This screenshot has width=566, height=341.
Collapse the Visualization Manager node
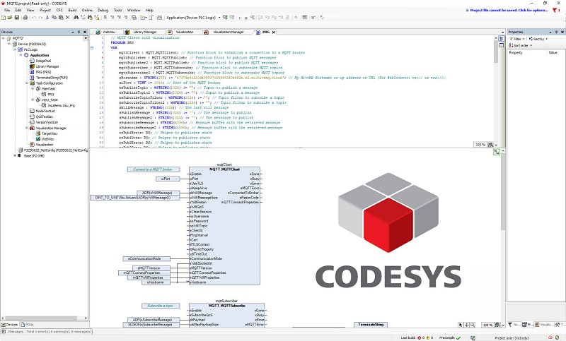(x=27, y=128)
